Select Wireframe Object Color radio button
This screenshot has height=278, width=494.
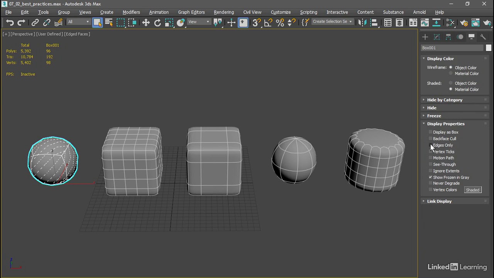coord(450,68)
